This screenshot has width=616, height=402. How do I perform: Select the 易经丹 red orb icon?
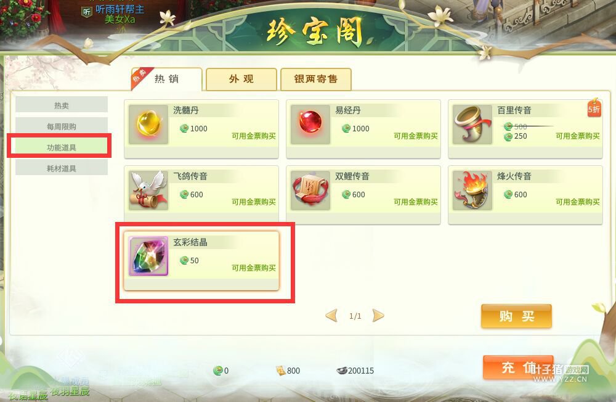310,125
